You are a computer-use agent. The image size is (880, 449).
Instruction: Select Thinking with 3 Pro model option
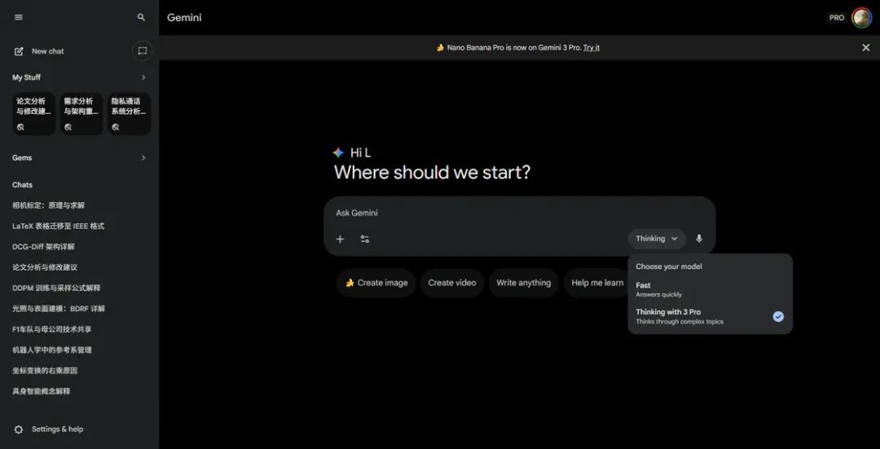[x=710, y=316]
